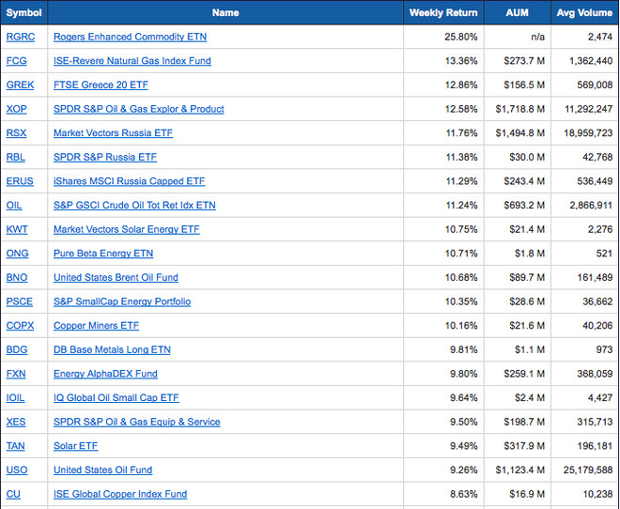Open Pure Beta Energy ETN link
The image size is (620, 509).
103,254
